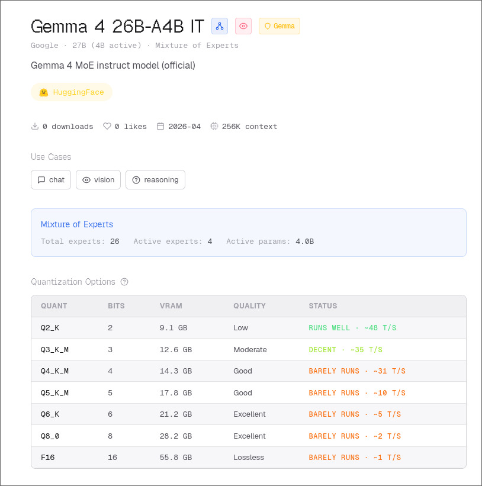Click the calendar release date icon
The height and width of the screenshot is (486, 482).
pyautogui.click(x=160, y=126)
